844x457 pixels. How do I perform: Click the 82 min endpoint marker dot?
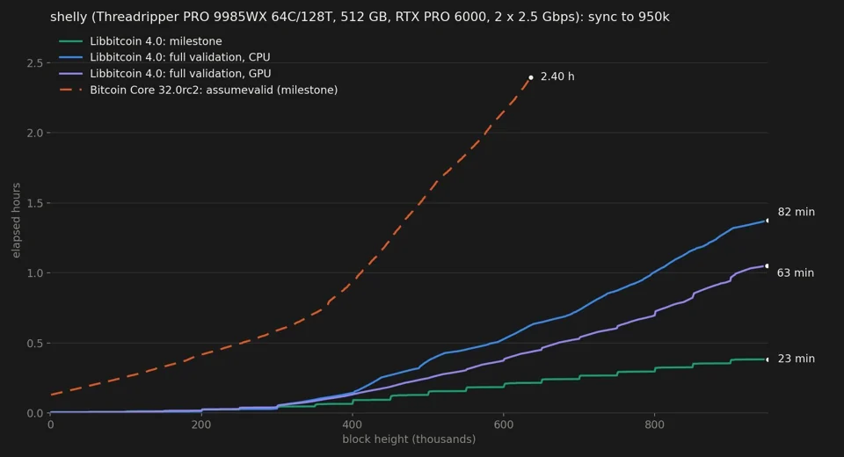[x=767, y=221]
